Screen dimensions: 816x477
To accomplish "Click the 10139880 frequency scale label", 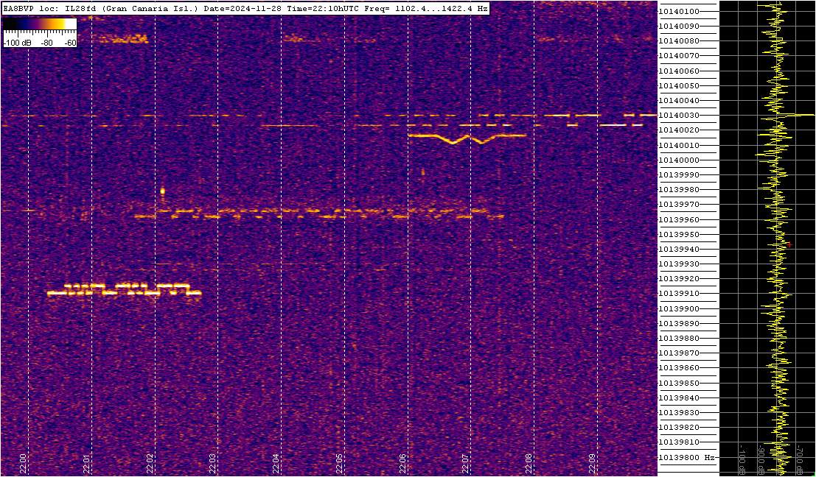I will point(679,339).
